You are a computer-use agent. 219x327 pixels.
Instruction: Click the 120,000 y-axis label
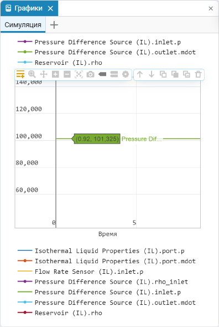click(29, 109)
